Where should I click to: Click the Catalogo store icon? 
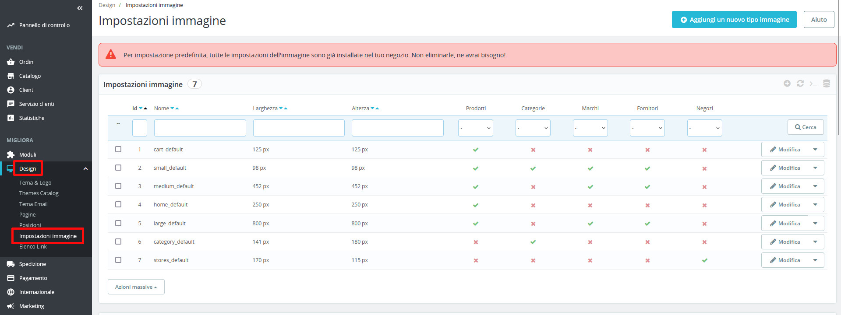point(11,76)
